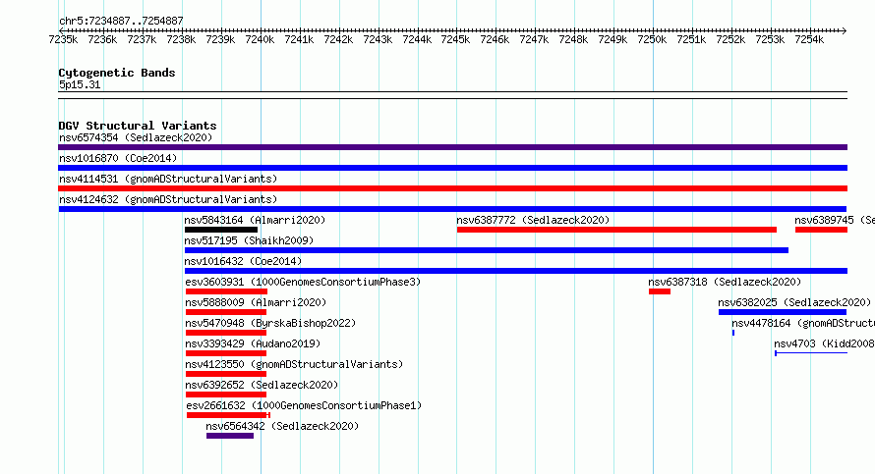Click the 7245k ruler position
Viewport: 875px width, 474px height.
tap(455, 39)
